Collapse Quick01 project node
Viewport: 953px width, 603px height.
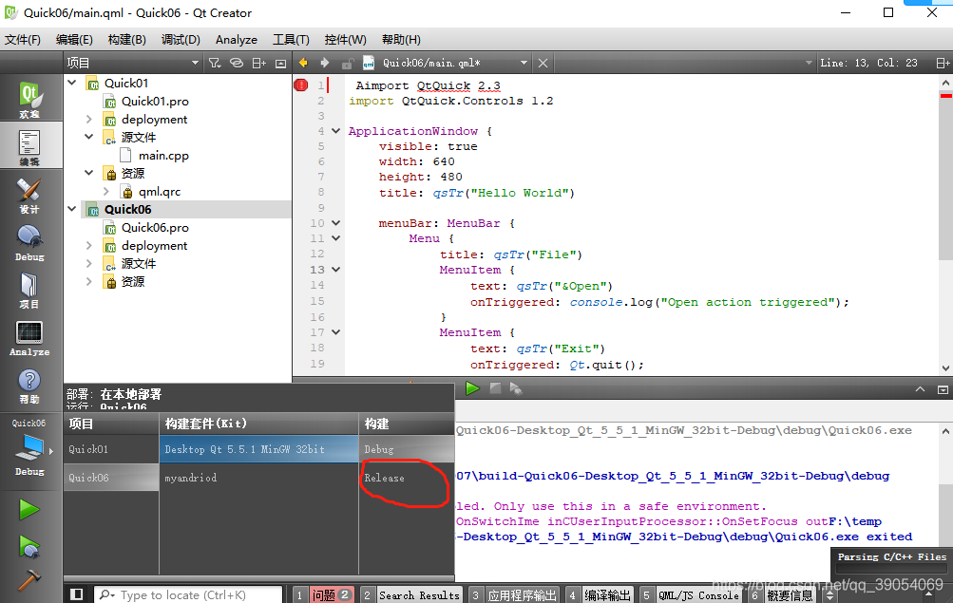(x=71, y=83)
